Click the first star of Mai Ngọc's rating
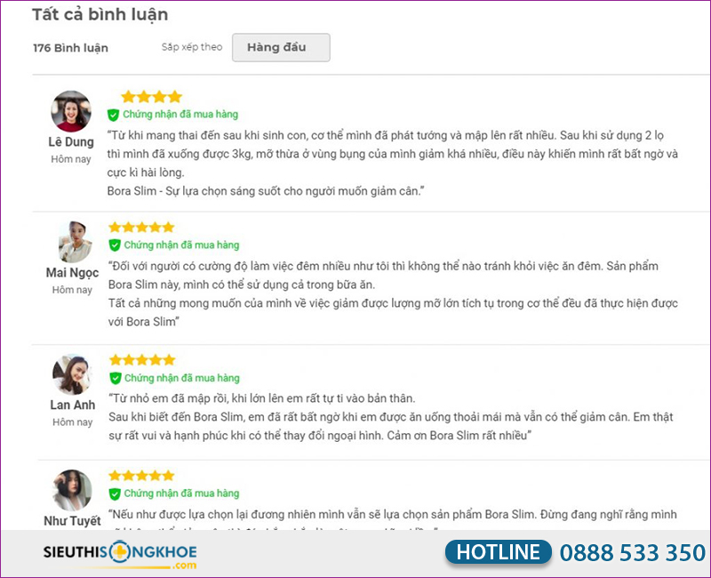Viewport: 711px width, 578px height. (114, 226)
